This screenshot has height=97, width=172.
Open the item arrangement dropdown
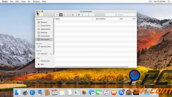(x=73, y=15)
